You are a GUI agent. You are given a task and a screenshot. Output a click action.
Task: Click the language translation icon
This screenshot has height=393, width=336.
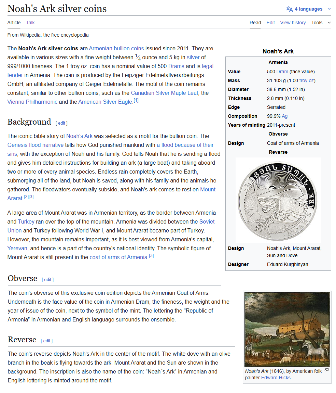pyautogui.click(x=289, y=9)
